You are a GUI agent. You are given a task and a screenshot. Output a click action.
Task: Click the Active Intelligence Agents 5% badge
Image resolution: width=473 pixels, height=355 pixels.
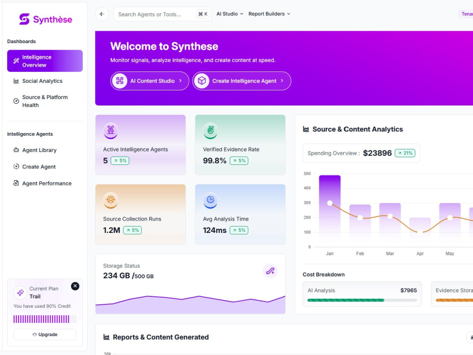click(120, 160)
